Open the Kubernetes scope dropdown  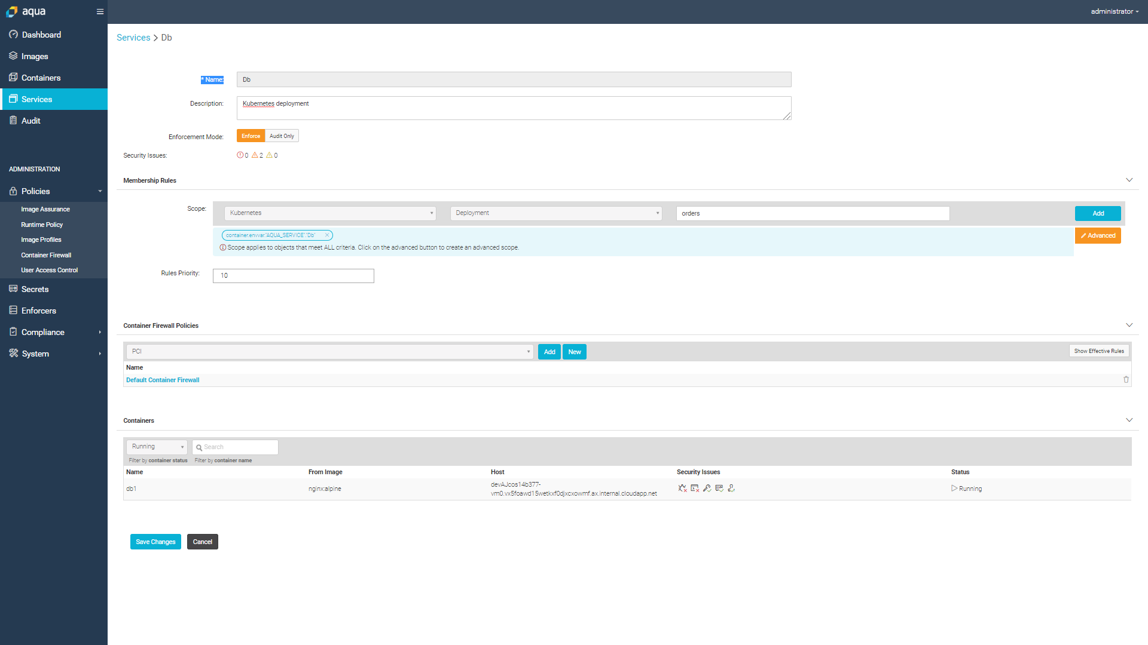click(330, 213)
